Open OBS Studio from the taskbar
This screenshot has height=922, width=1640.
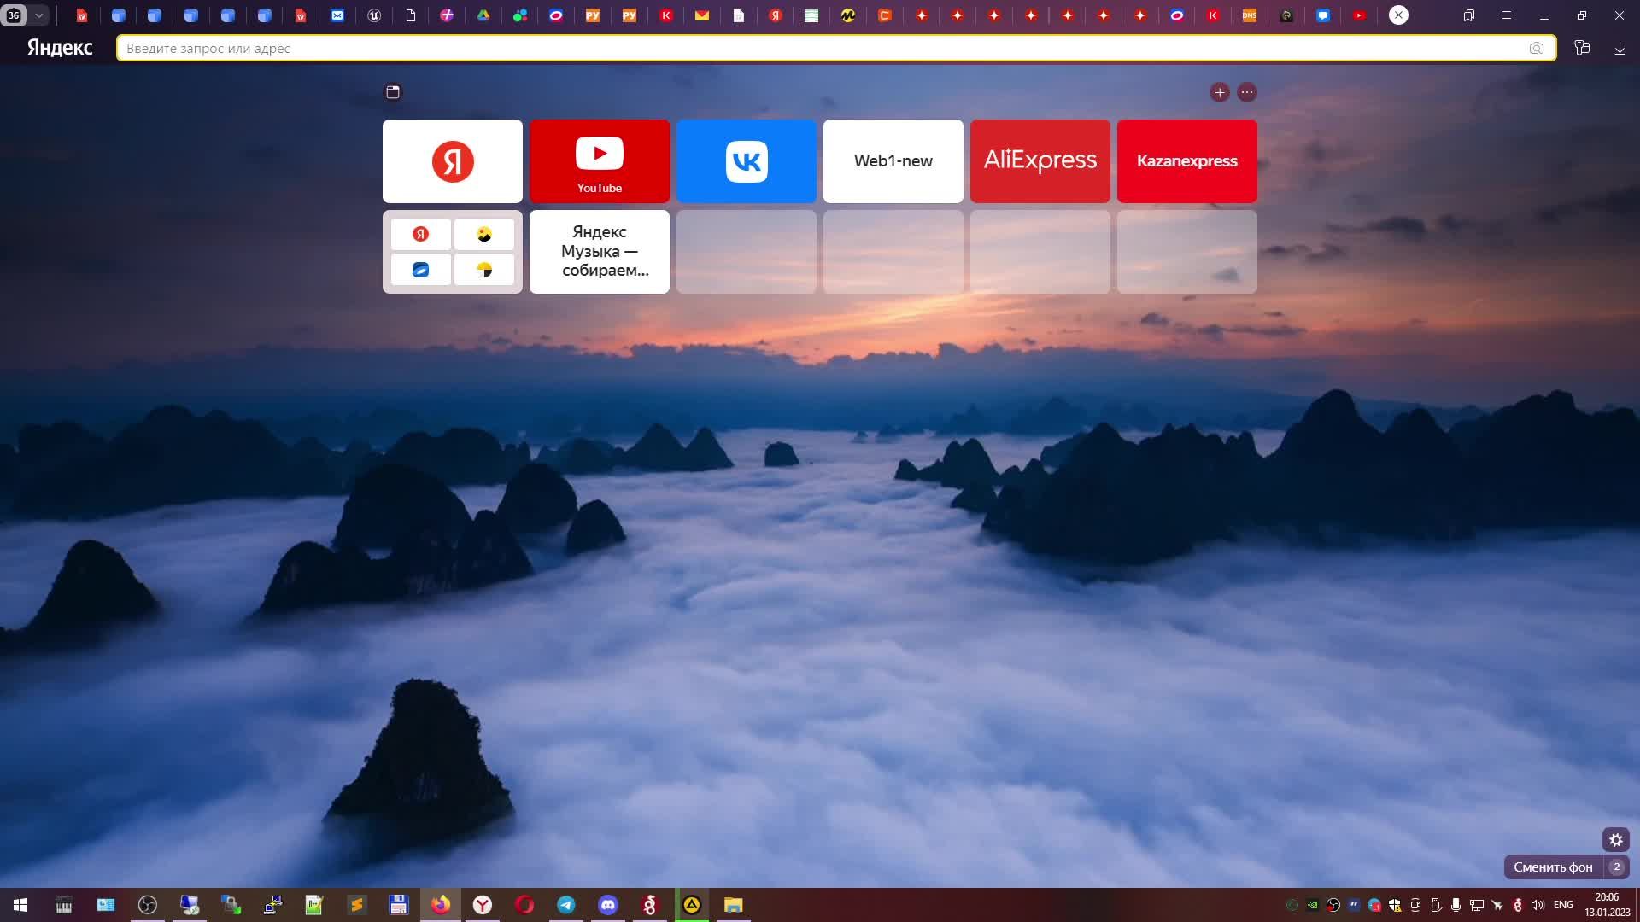point(148,905)
